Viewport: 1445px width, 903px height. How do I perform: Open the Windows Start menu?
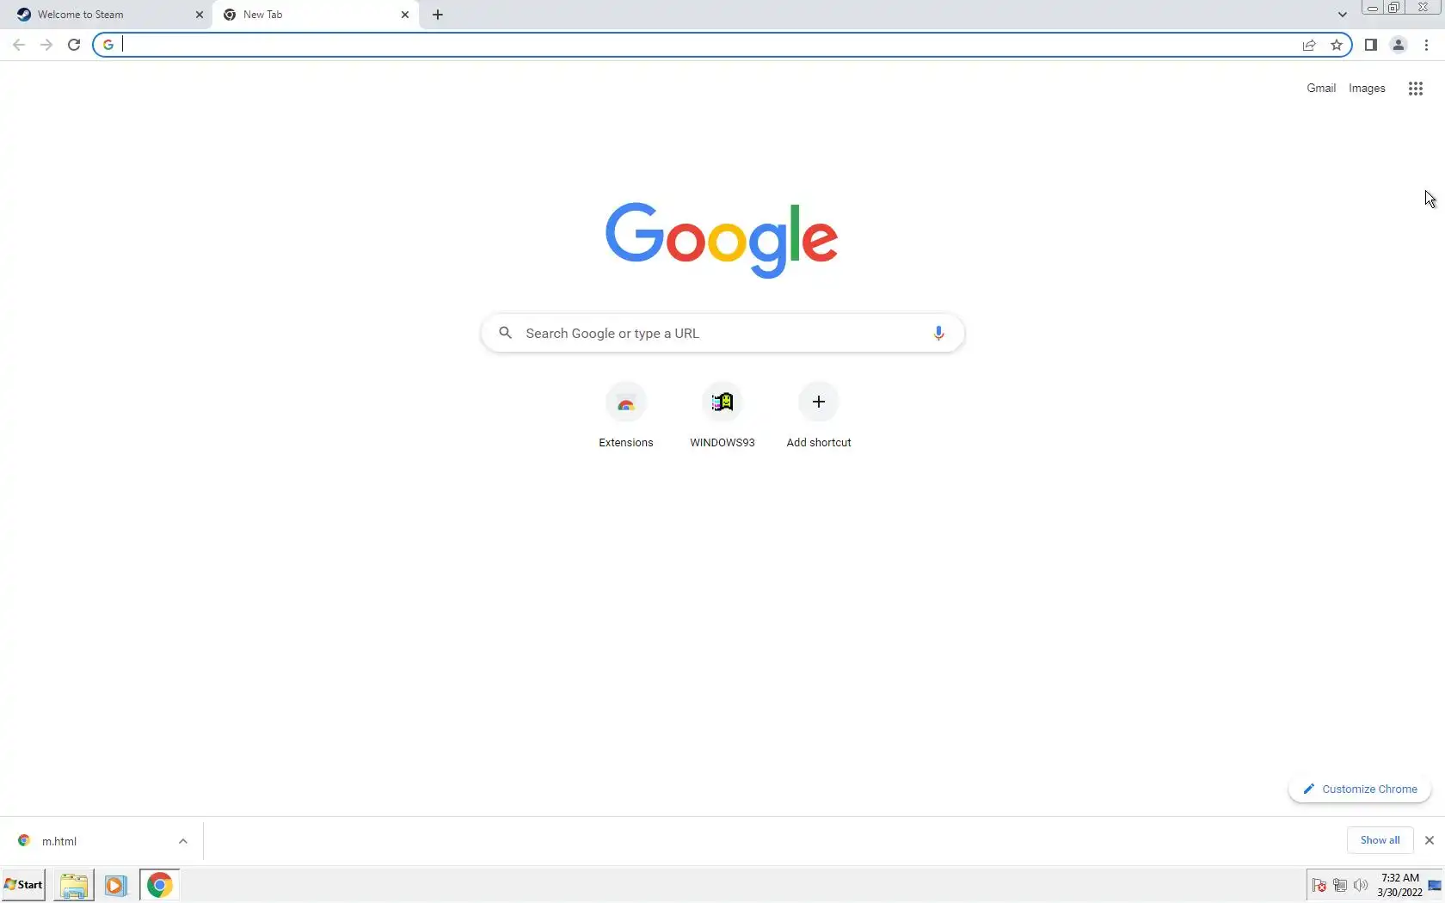(x=23, y=885)
